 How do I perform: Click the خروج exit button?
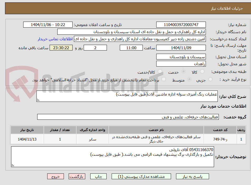(x=55, y=176)
